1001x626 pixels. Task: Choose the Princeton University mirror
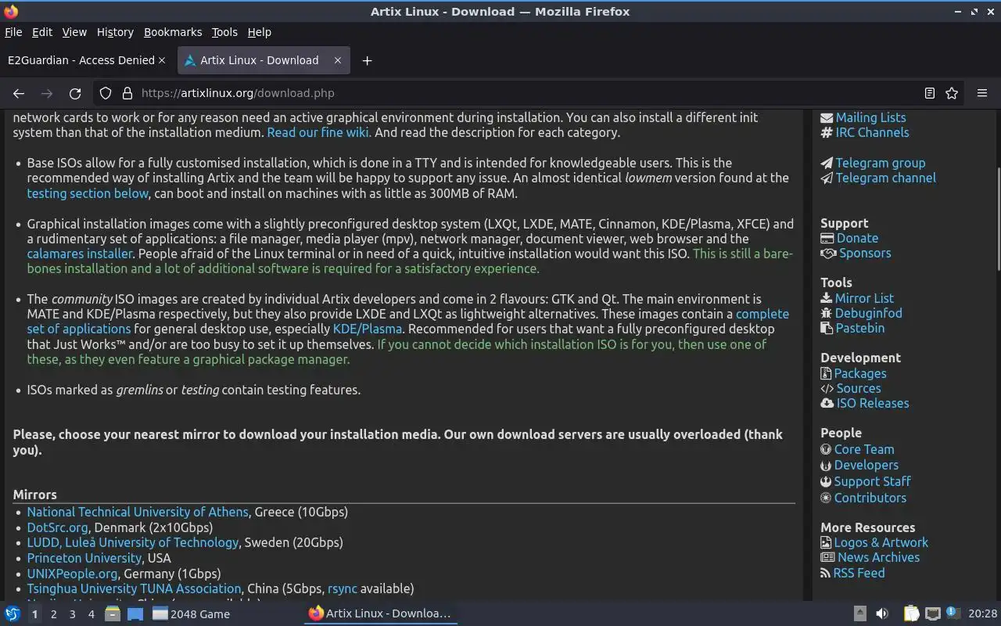(84, 558)
